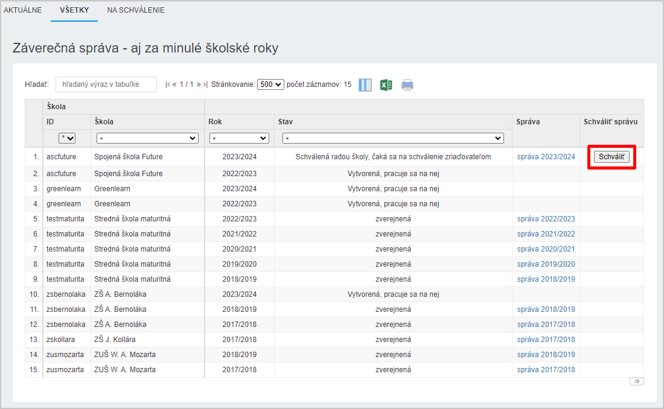Open the column selection icon

[x=365, y=84]
